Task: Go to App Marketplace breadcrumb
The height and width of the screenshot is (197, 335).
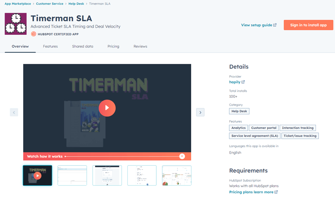Action: [18, 4]
